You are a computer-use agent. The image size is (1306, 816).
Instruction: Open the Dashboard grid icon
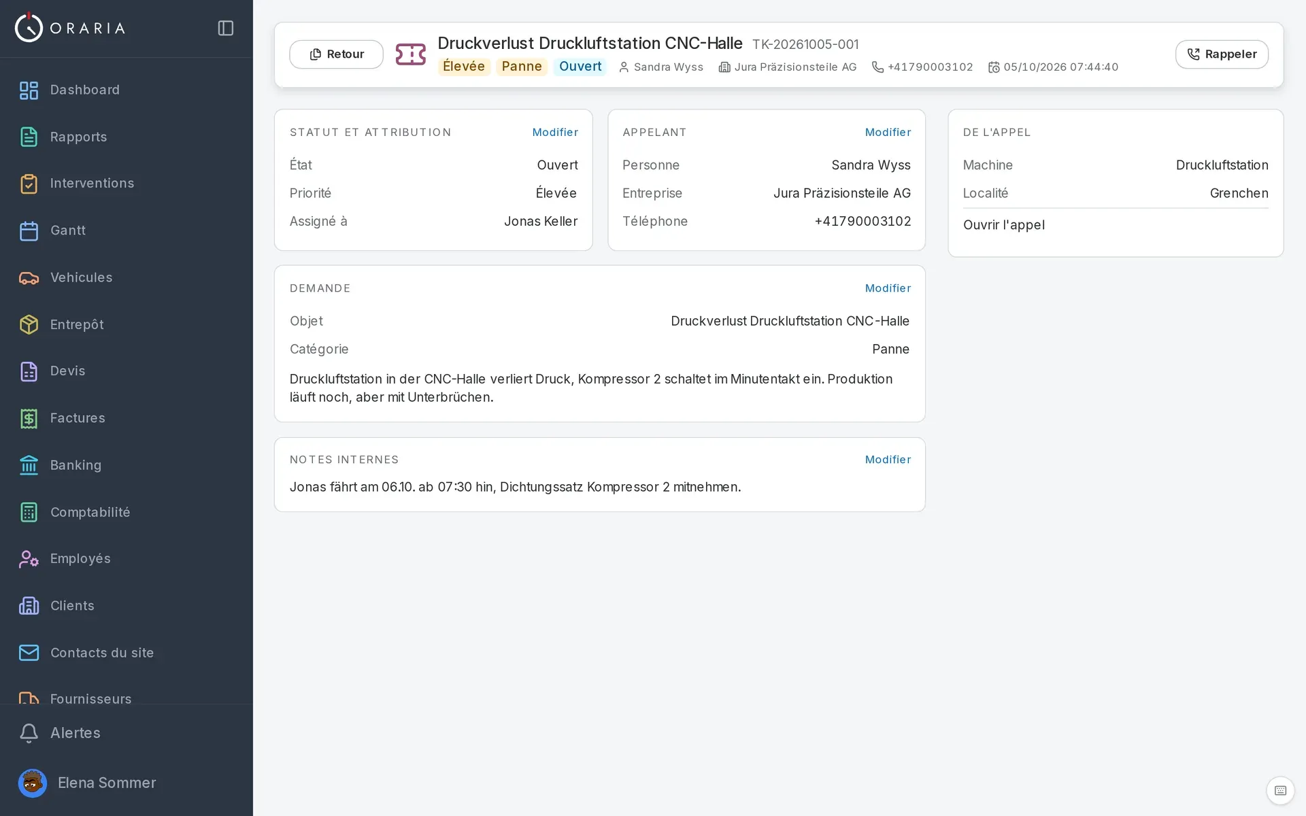[x=29, y=90]
